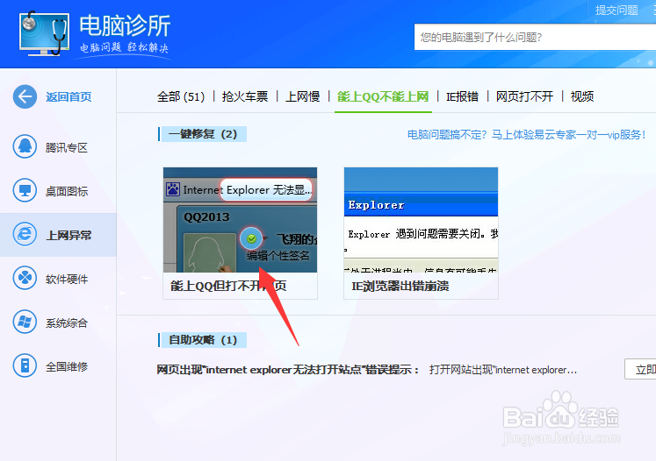This screenshot has height=461, width=656.
Task: Select 桌面图标 in the sidebar
Action: 67,191
